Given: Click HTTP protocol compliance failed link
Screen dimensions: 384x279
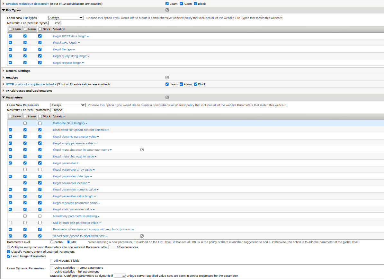Looking at the screenshot, I should [x=30, y=84].
